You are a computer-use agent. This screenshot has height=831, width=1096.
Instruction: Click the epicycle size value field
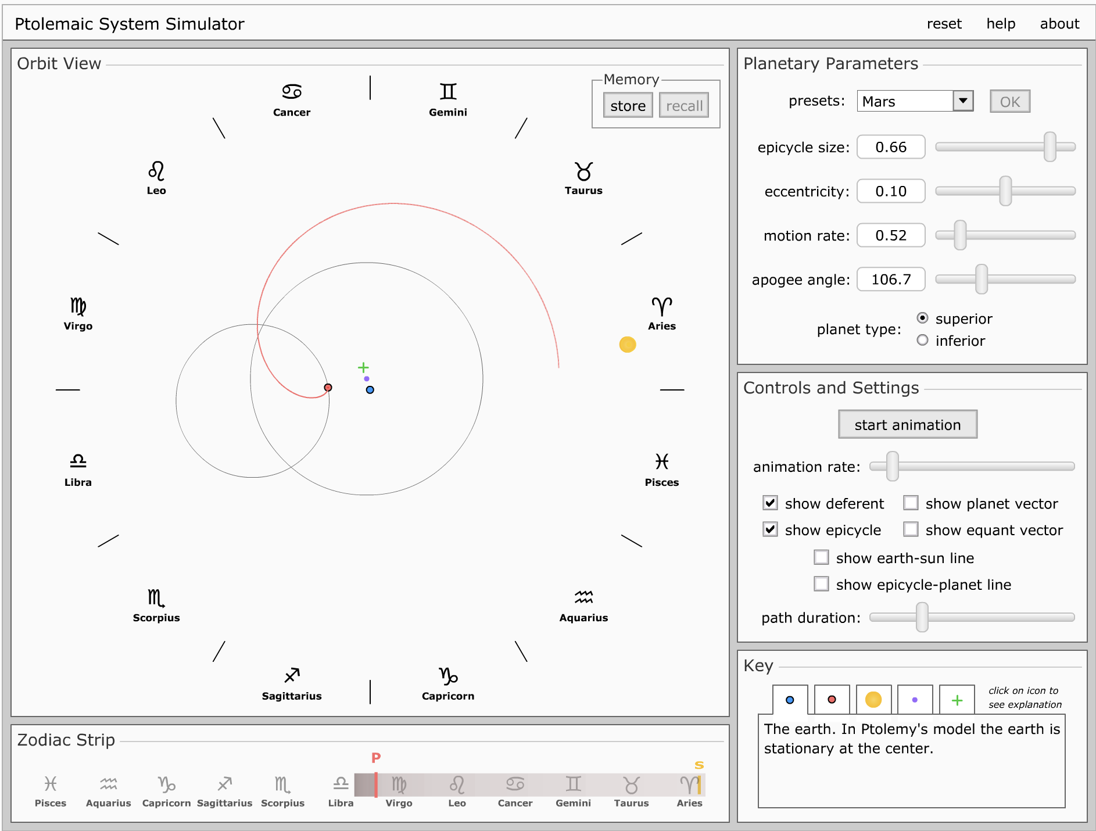click(891, 147)
